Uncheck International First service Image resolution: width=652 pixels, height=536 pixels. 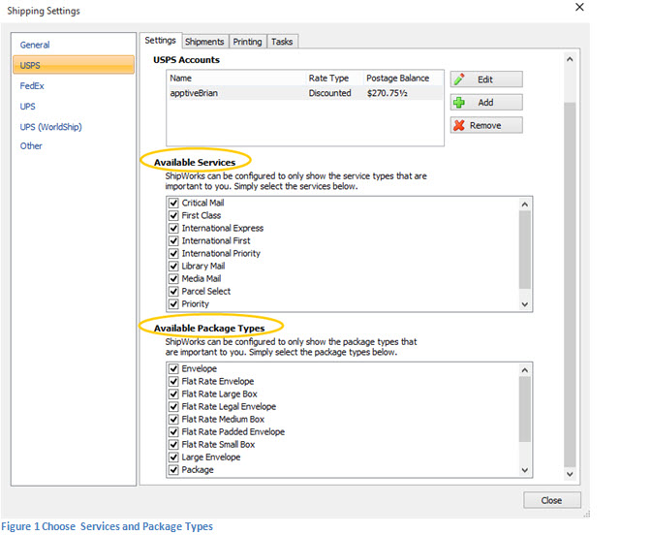173,241
